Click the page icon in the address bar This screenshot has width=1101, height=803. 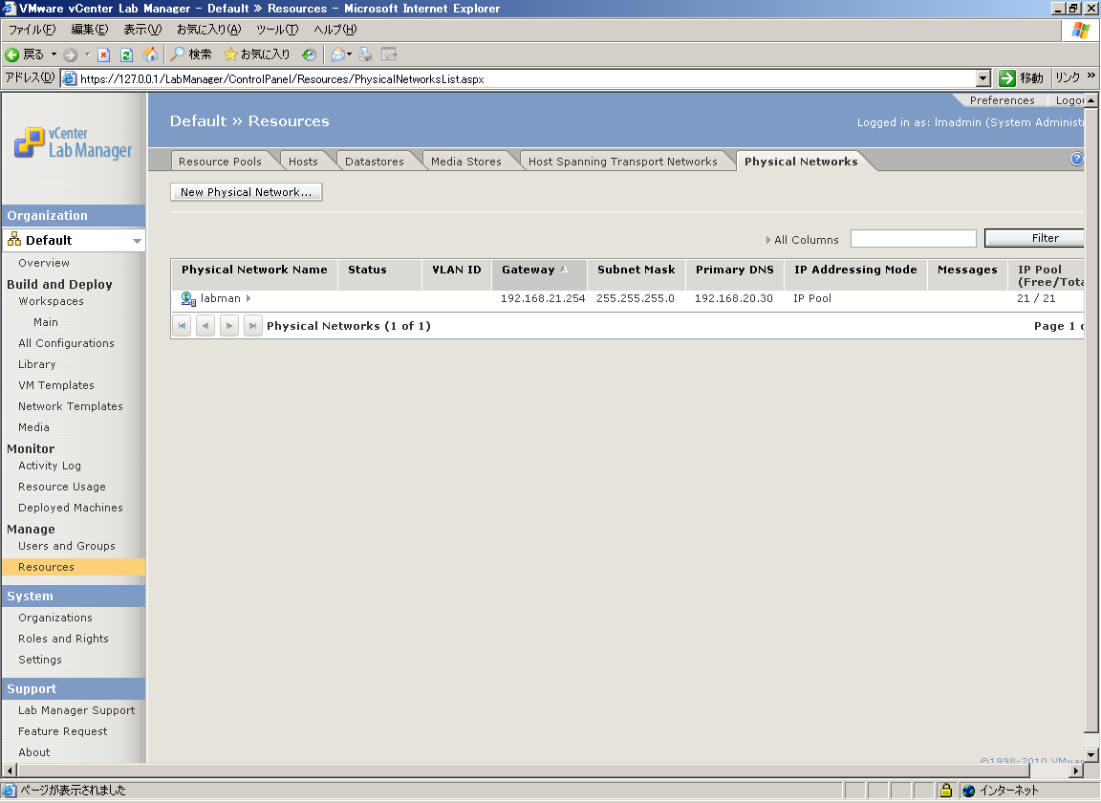[x=70, y=78]
